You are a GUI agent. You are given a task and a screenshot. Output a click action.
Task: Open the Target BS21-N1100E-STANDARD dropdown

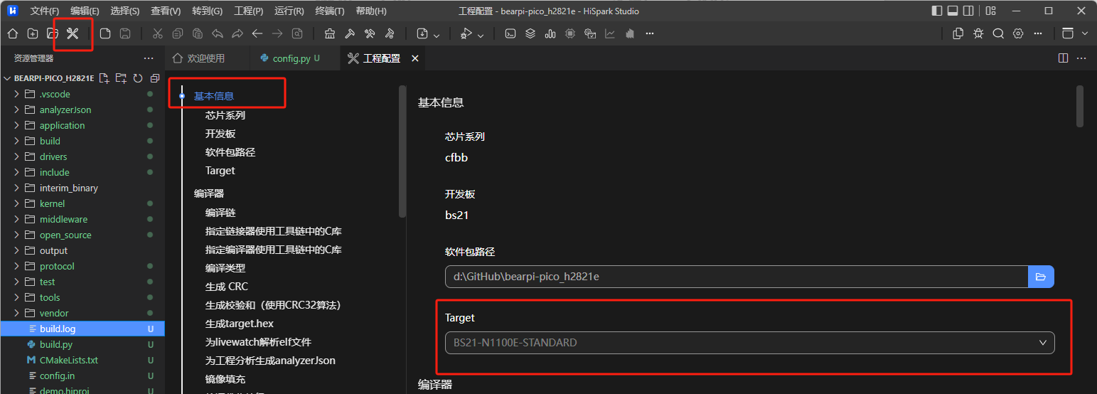(x=750, y=343)
